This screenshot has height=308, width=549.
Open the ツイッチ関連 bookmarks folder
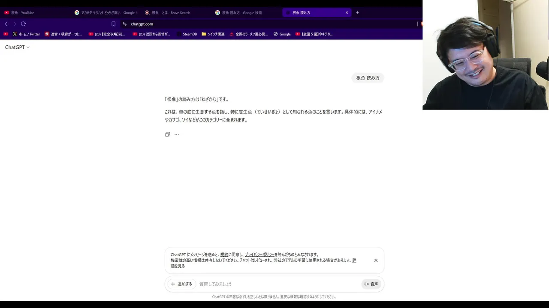(213, 34)
